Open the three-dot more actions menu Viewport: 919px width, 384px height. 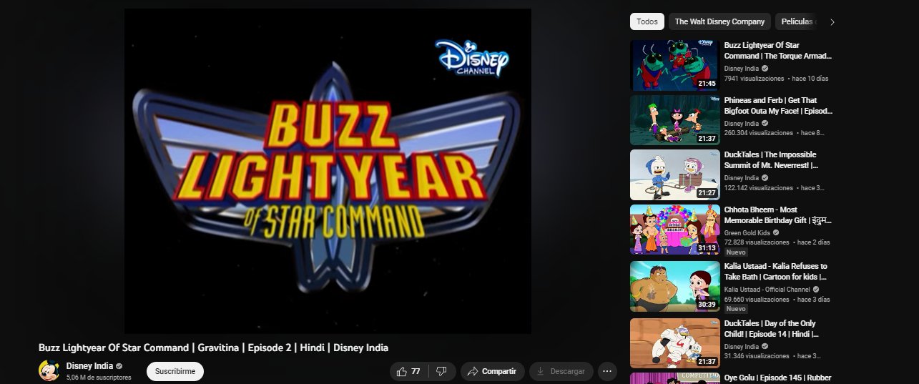tap(607, 371)
